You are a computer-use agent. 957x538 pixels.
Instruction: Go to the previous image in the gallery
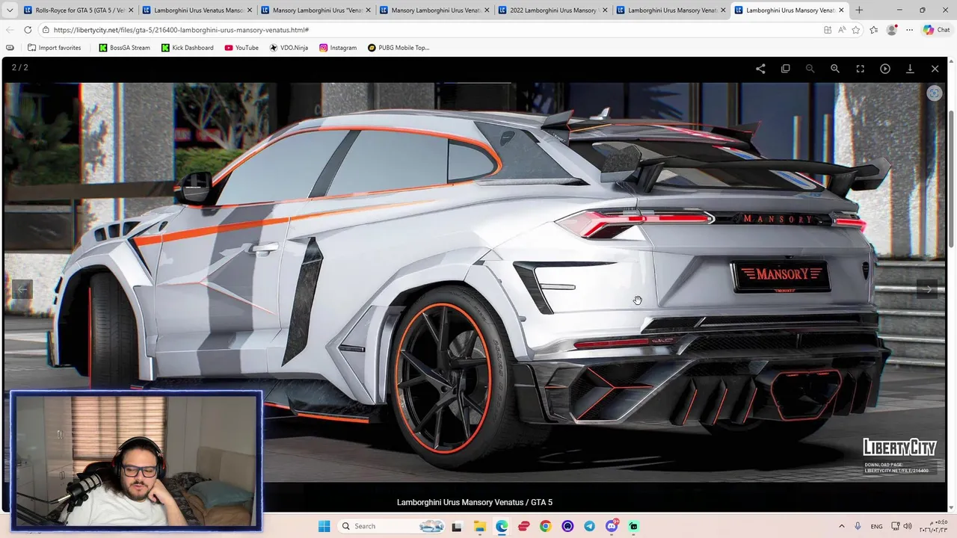22,289
